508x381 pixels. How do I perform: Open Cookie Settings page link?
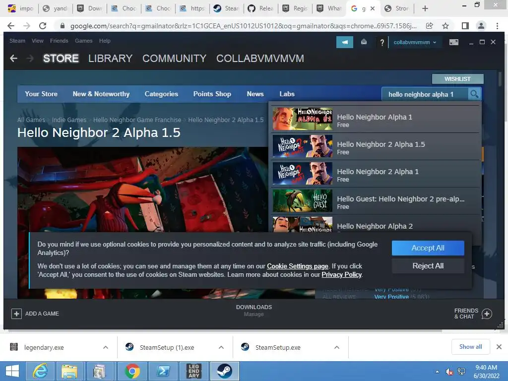298,266
